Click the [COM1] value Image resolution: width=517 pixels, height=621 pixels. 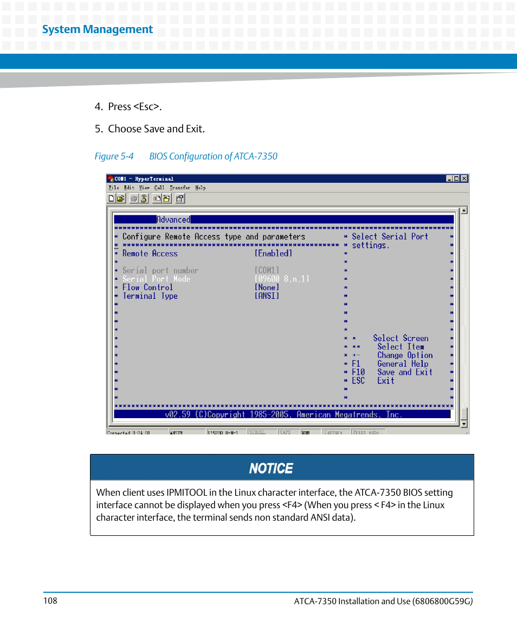267,271
